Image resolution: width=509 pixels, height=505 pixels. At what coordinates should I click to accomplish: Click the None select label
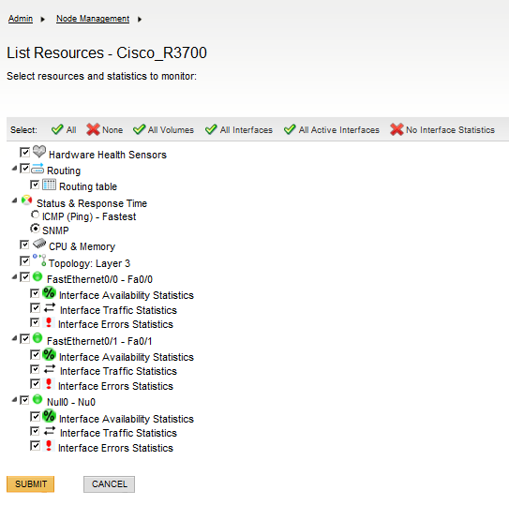[x=112, y=130]
